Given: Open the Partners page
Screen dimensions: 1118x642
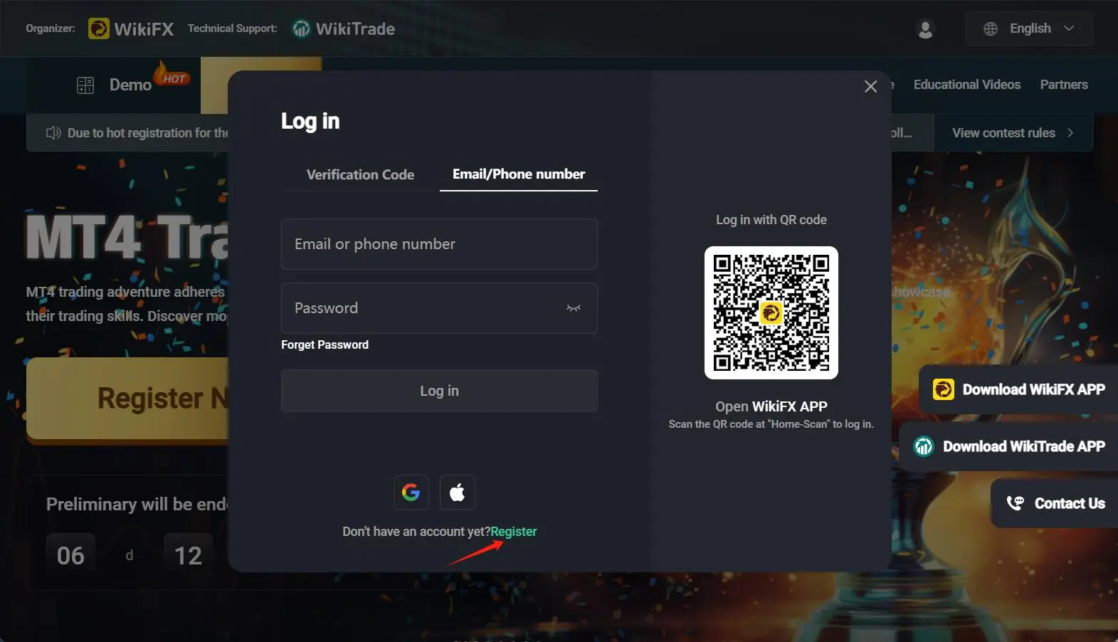Looking at the screenshot, I should [x=1064, y=85].
